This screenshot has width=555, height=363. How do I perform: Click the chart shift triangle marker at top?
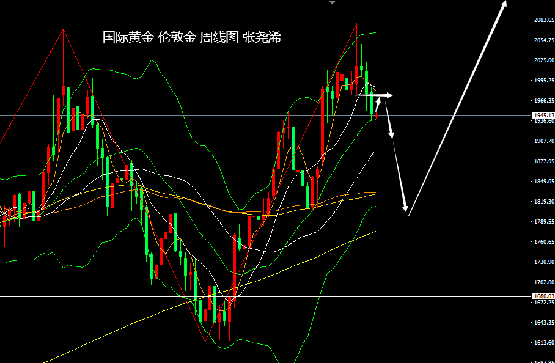[x=332, y=2]
